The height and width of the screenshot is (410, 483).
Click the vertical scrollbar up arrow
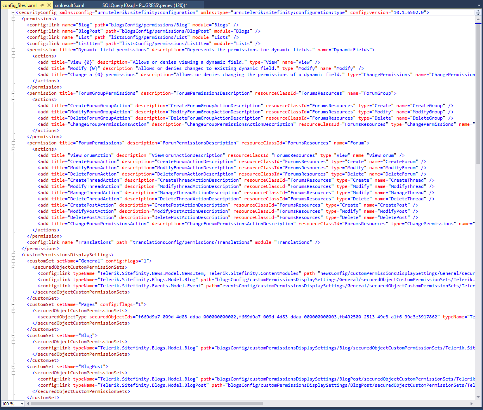[x=478, y=19]
